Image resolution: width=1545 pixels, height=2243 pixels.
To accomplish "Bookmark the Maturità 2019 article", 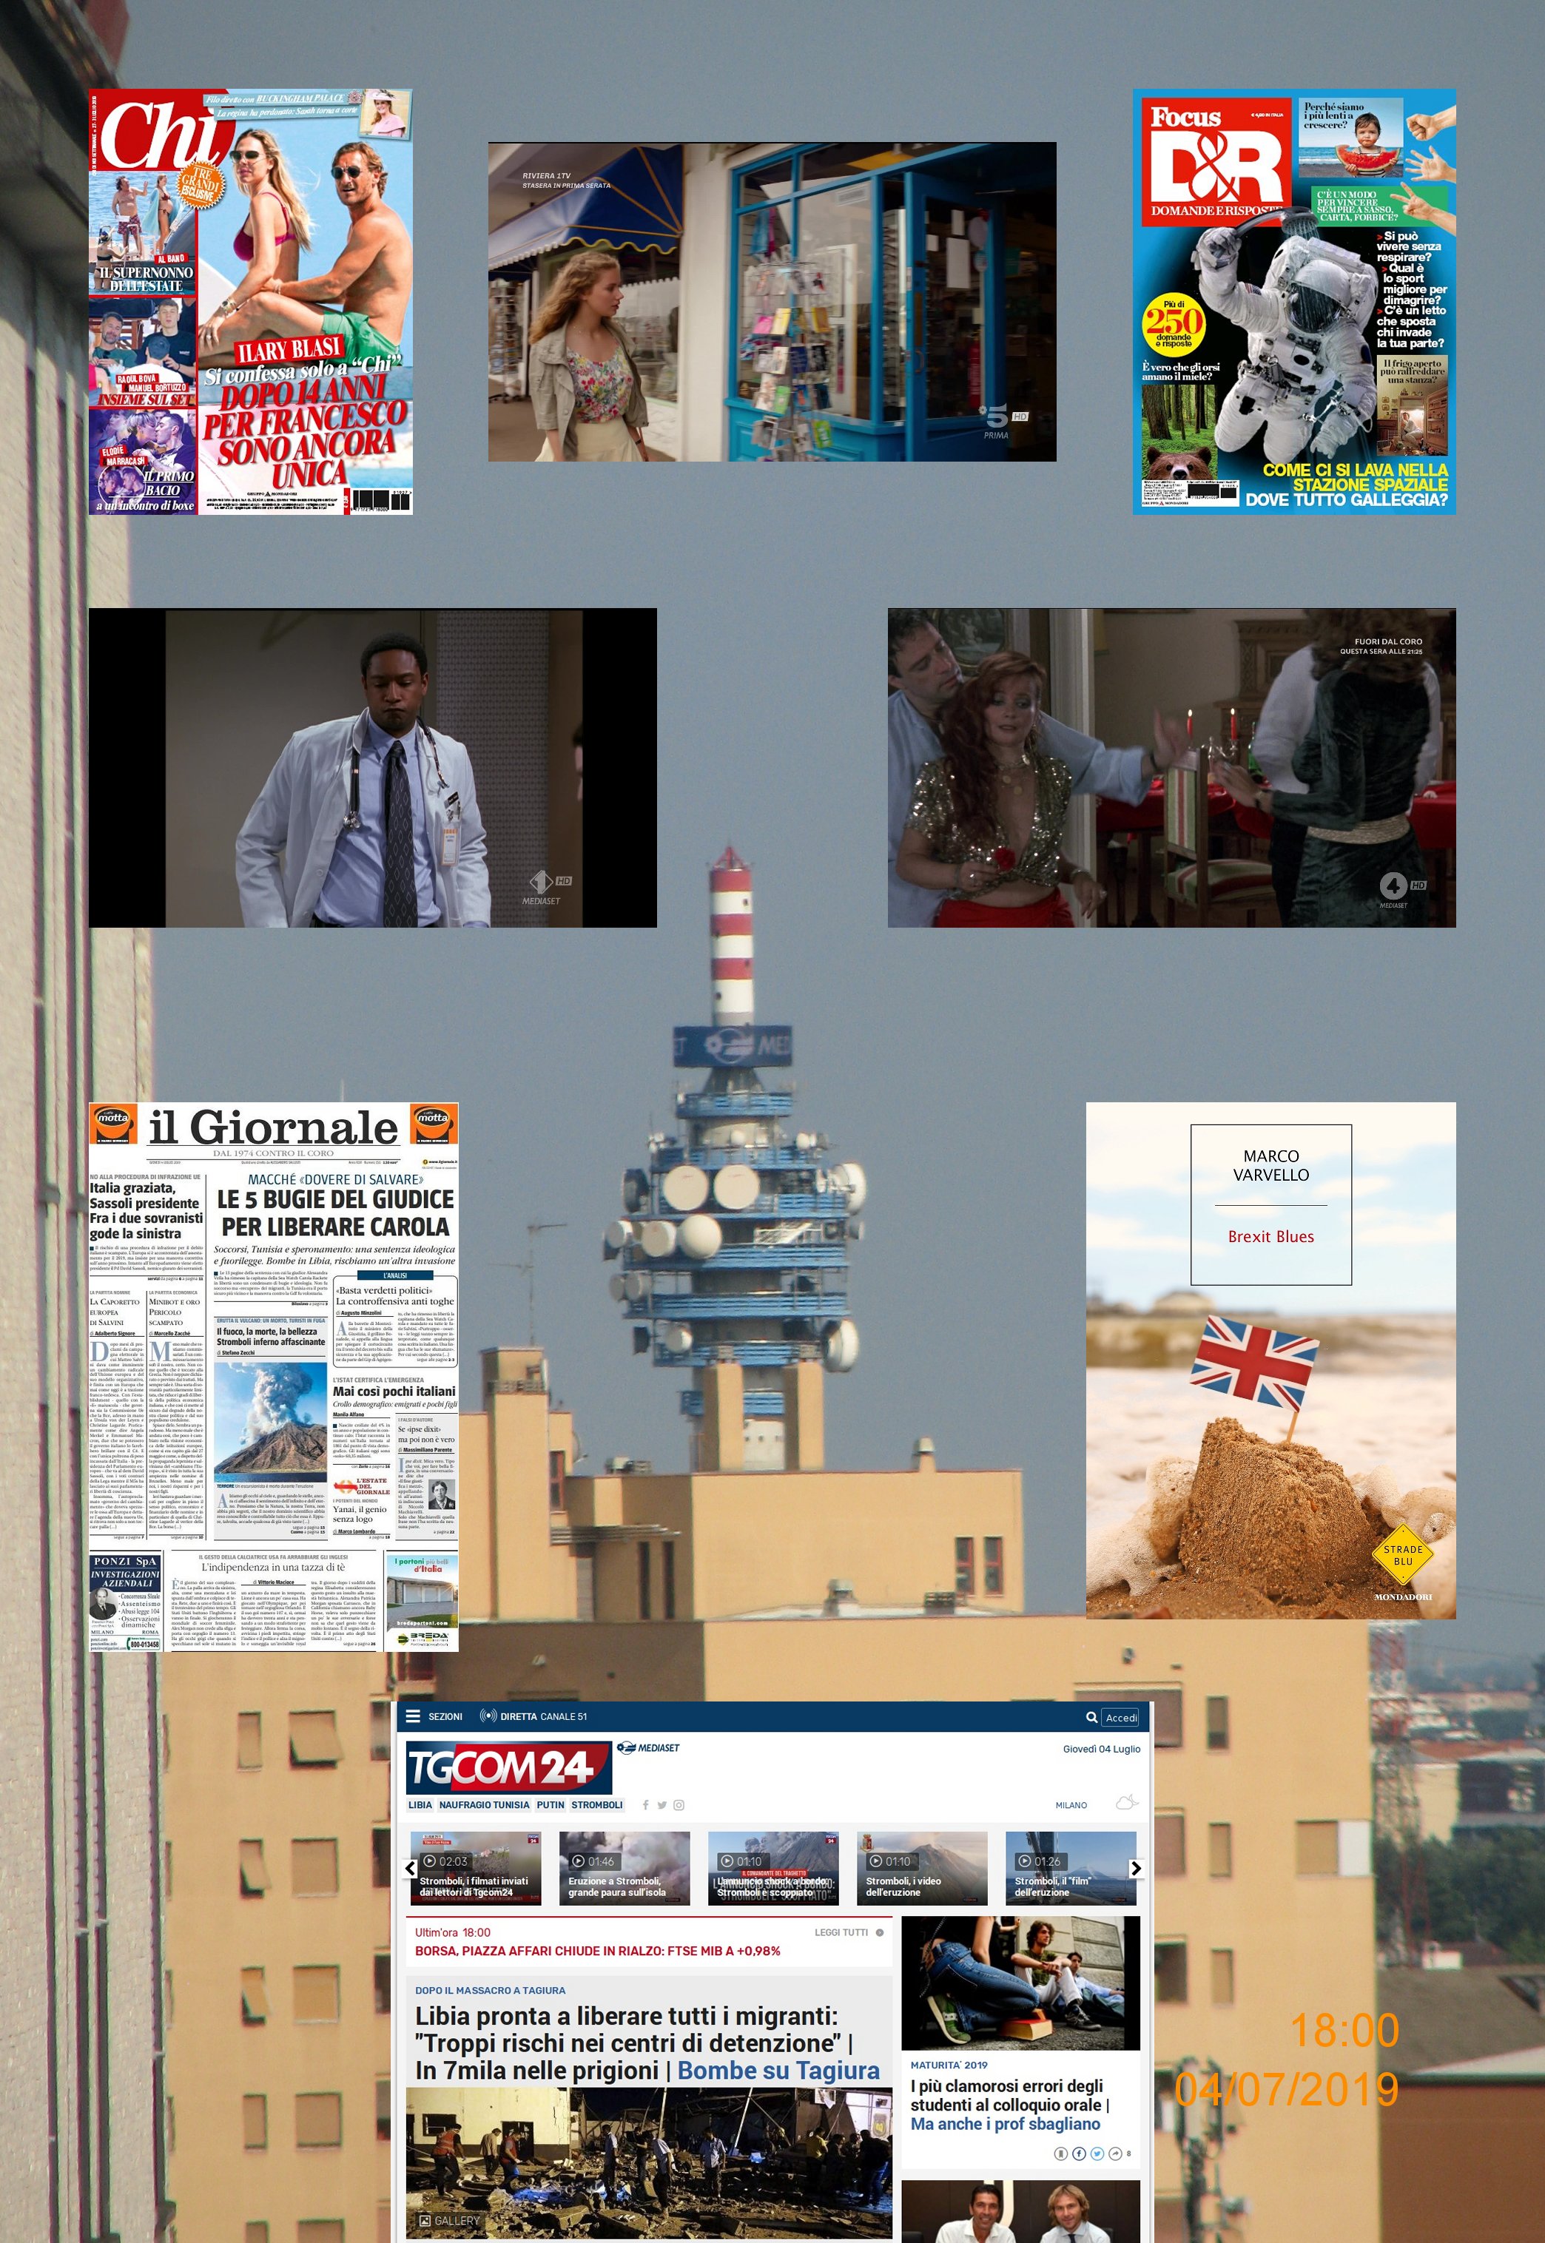I will (x=1060, y=2153).
